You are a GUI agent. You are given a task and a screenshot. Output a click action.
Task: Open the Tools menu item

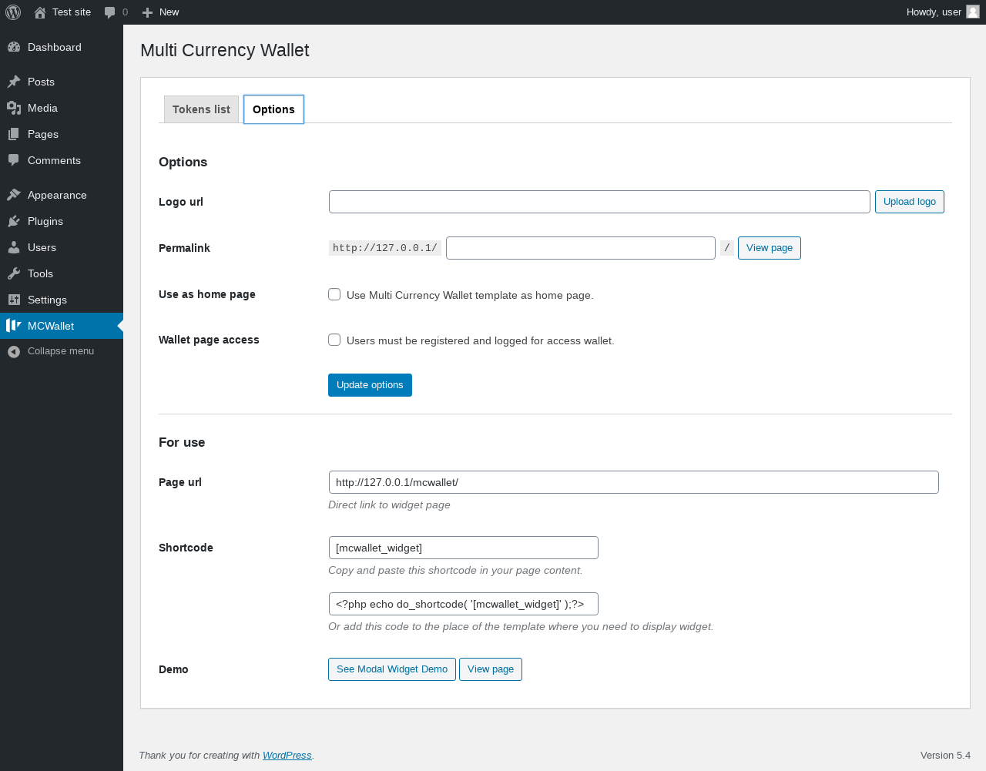coord(62,273)
